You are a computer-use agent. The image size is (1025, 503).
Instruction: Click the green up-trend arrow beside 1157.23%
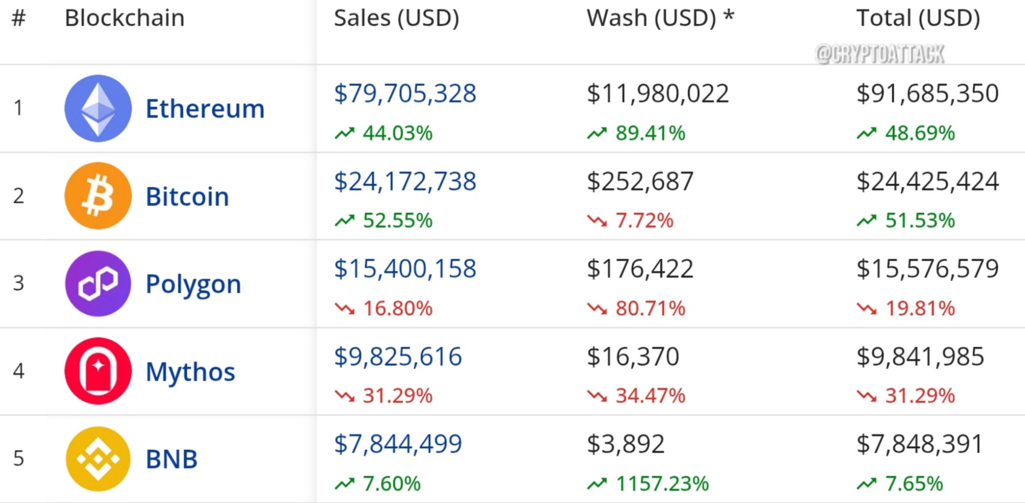click(x=597, y=484)
